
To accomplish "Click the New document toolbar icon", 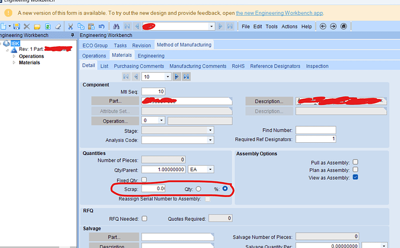I will tap(3, 27).
